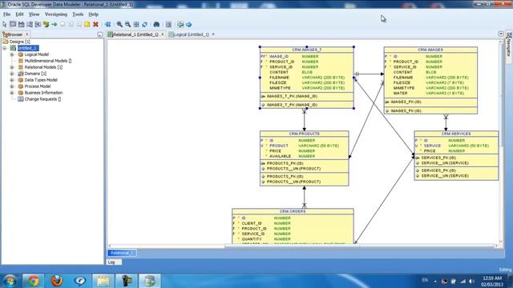Click the Default Size icon

[144, 24]
